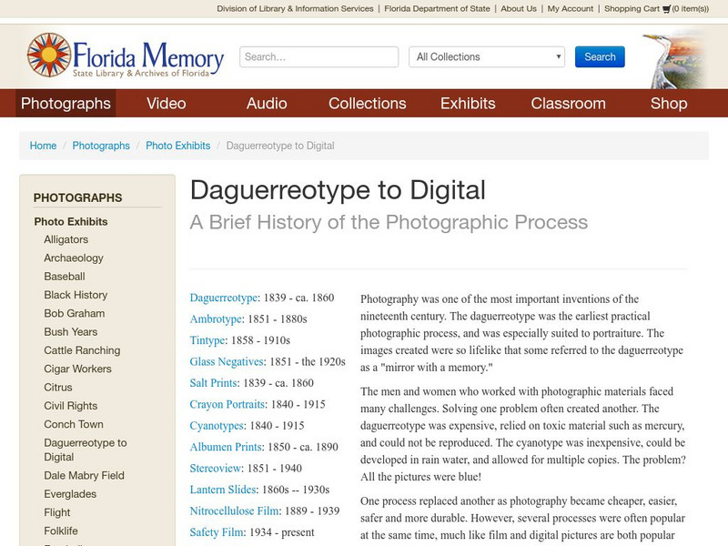Click the heron bird image in header
The width and height of the screenshot is (728, 546).
pyautogui.click(x=673, y=57)
